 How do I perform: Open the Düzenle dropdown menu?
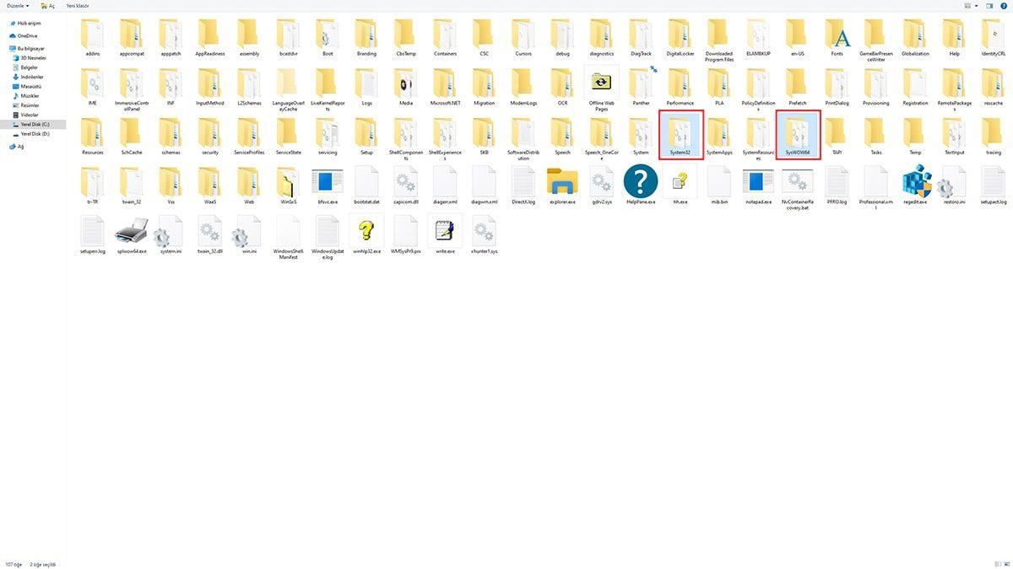point(18,6)
